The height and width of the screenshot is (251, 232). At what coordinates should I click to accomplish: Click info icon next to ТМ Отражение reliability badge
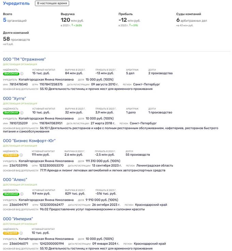22,73
